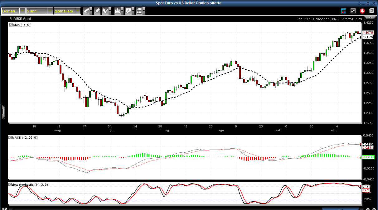Click the print chart icon
The height and width of the screenshot is (210, 378).
(x=117, y=11)
